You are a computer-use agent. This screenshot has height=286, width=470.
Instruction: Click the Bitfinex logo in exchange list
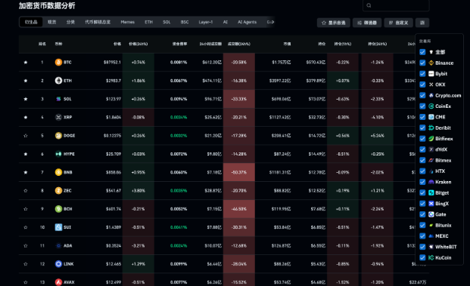point(431,139)
